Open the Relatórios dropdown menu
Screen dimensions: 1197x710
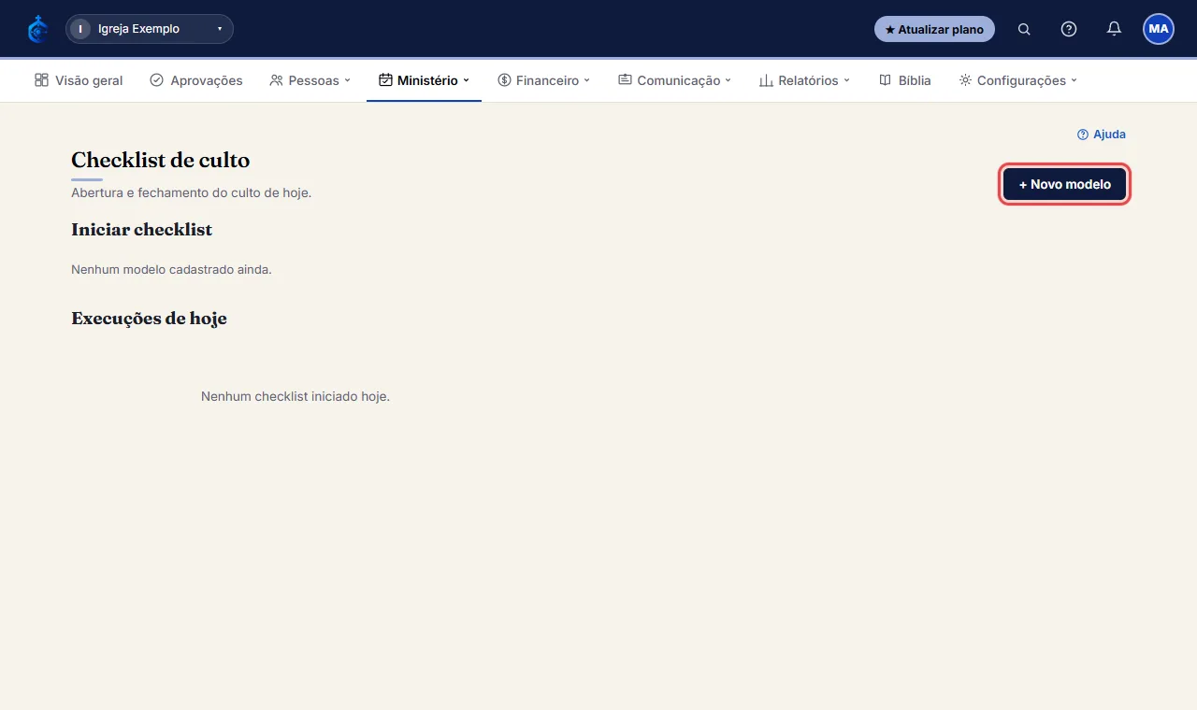(804, 80)
